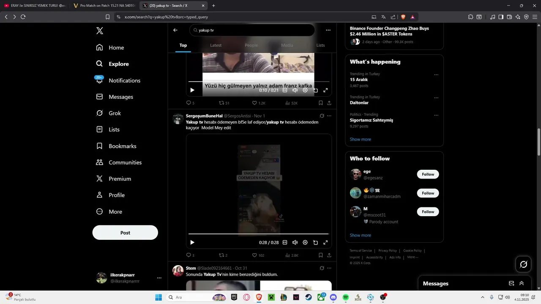541x304 pixels.
Task: Open search options three-dot menu
Action: click(328, 30)
